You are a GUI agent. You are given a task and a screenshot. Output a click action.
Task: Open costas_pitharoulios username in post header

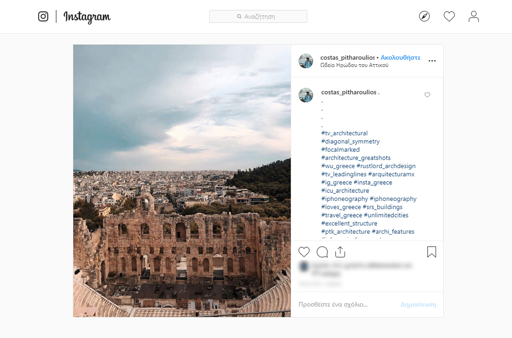pyautogui.click(x=347, y=58)
